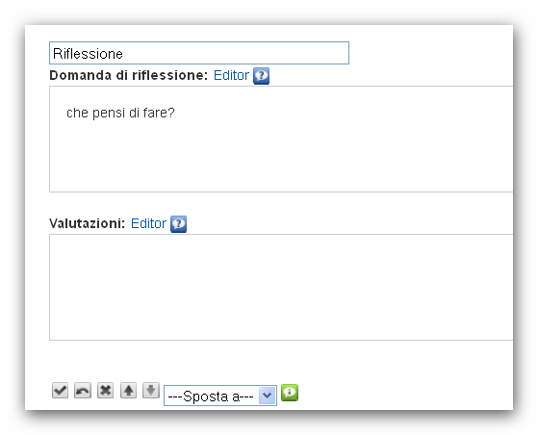Open the Editor link for Domanda di riflessione
This screenshot has width=538, height=435.
pos(231,75)
